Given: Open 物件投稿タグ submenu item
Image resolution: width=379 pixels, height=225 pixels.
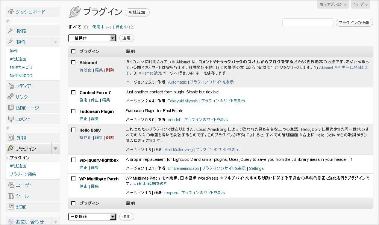Looking at the screenshot, I should click(21, 75).
